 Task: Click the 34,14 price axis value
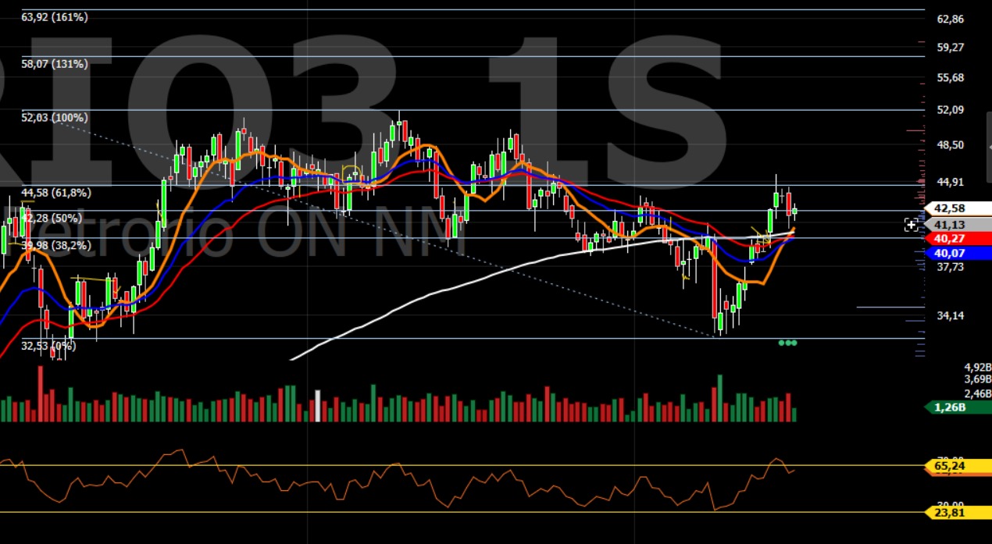pyautogui.click(x=951, y=315)
